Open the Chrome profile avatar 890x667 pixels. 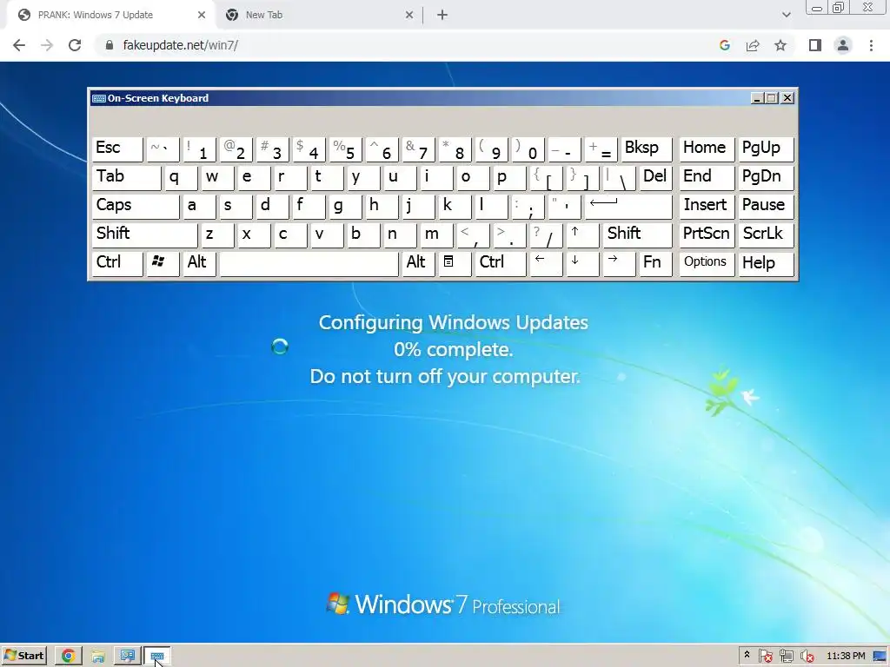(843, 45)
